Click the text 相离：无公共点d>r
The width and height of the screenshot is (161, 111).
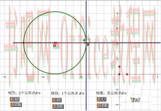pos(111,93)
